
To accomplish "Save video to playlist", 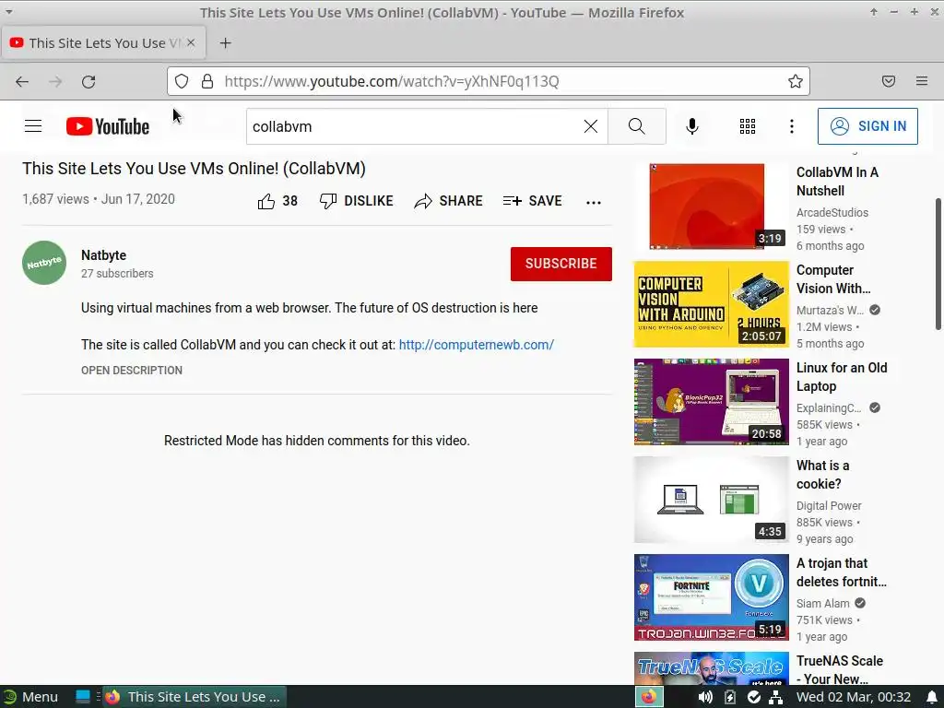I will pos(532,201).
